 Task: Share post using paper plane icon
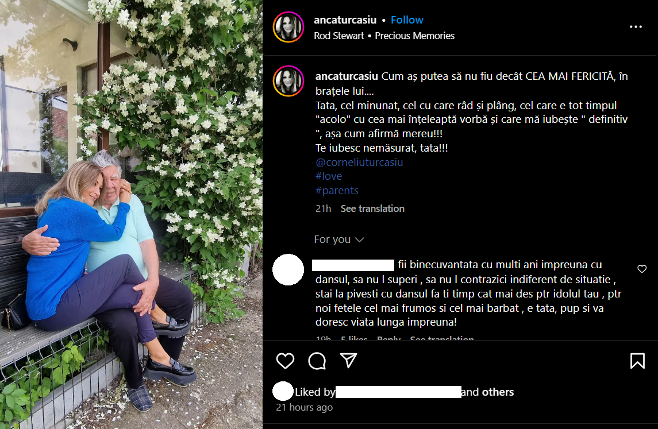[x=348, y=361]
